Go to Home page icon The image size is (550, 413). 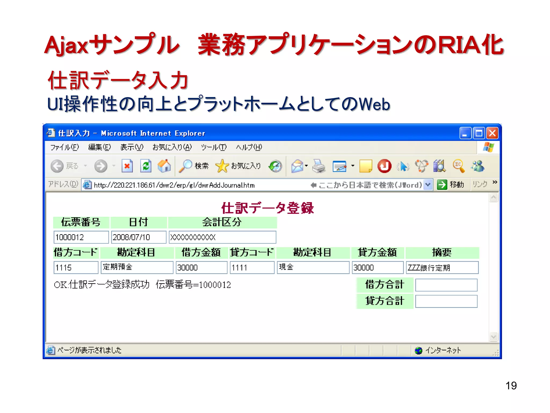tap(164, 166)
